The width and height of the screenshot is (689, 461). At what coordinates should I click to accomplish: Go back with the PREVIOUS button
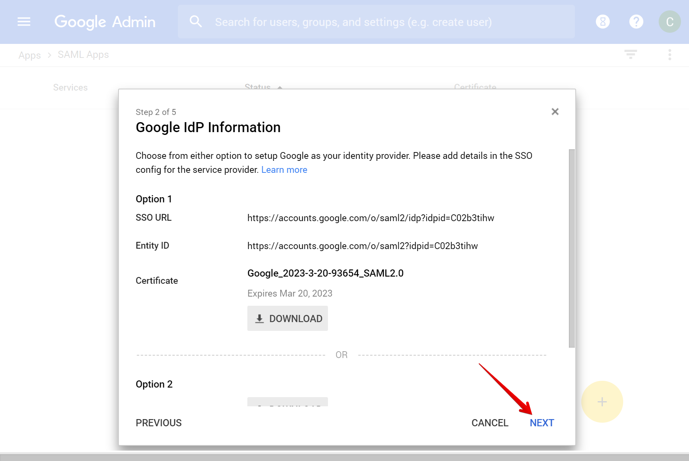tap(159, 423)
